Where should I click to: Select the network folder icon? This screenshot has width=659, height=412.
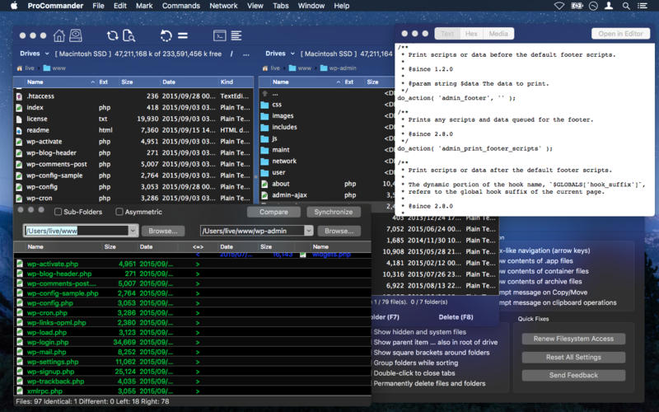pyautogui.click(x=264, y=161)
